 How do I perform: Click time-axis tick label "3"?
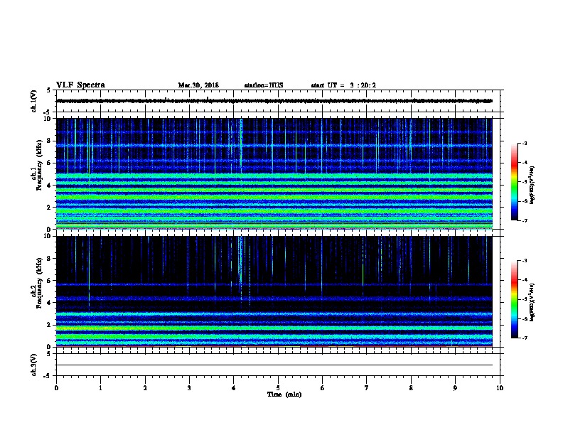189,387
